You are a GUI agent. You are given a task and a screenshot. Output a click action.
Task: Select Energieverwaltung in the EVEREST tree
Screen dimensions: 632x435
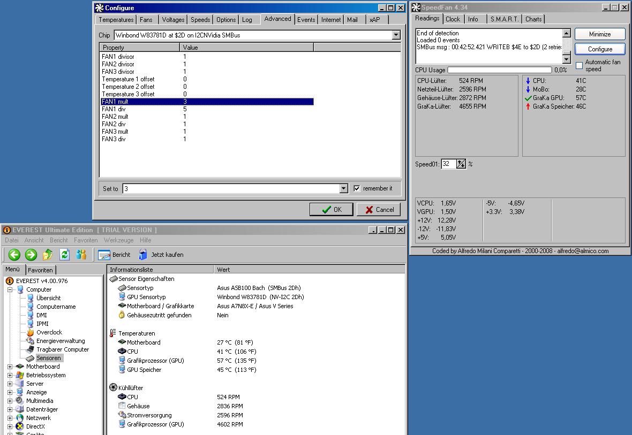point(61,341)
